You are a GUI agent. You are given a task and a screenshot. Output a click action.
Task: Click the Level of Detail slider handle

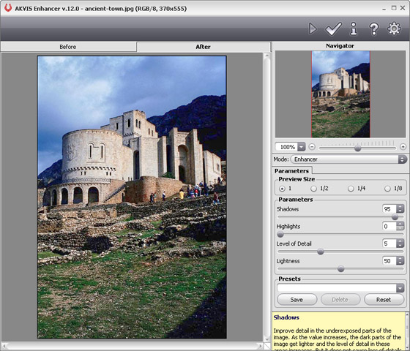click(321, 252)
